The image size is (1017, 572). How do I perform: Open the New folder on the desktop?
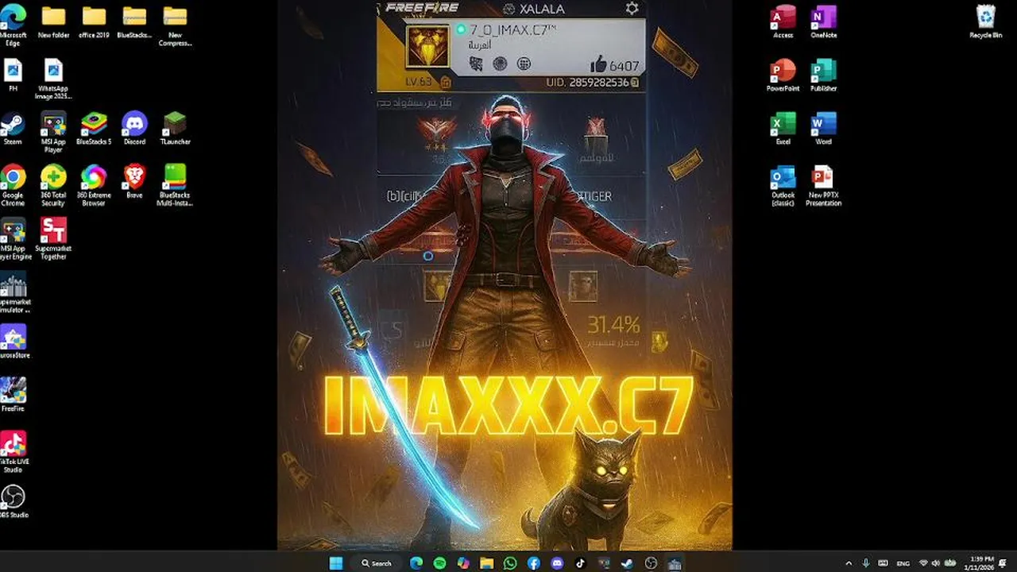pyautogui.click(x=53, y=22)
